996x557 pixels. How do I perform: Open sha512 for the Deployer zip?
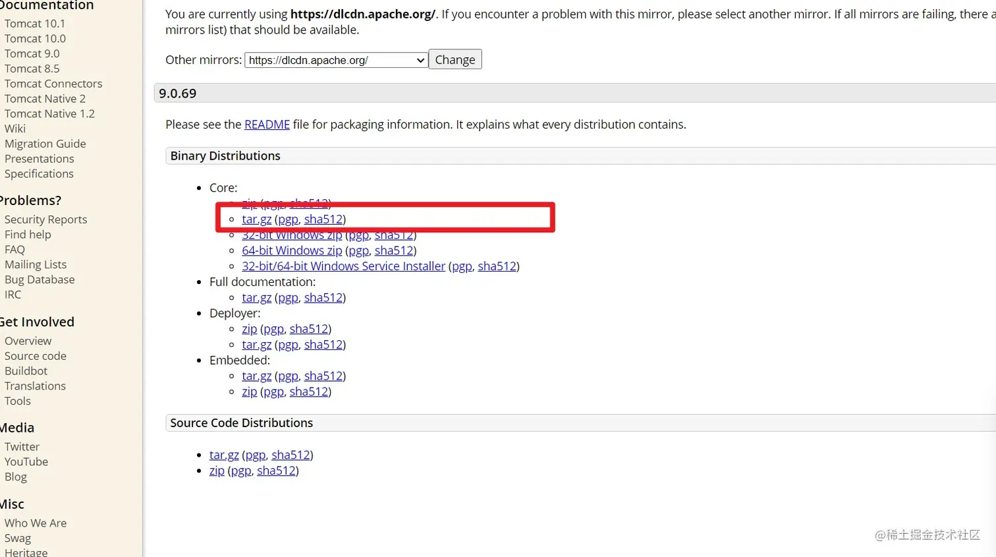(309, 329)
